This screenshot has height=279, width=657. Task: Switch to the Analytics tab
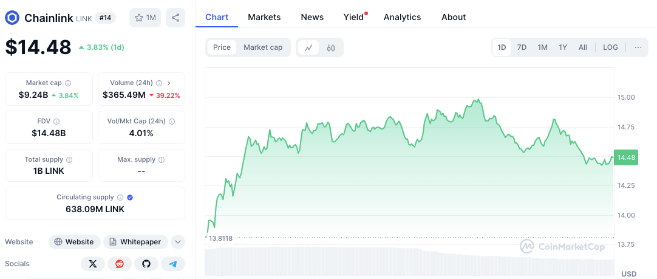tap(402, 17)
